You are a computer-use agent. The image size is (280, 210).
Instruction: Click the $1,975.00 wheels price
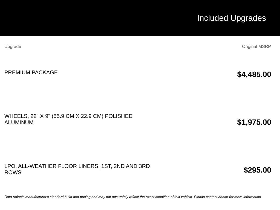(254, 122)
